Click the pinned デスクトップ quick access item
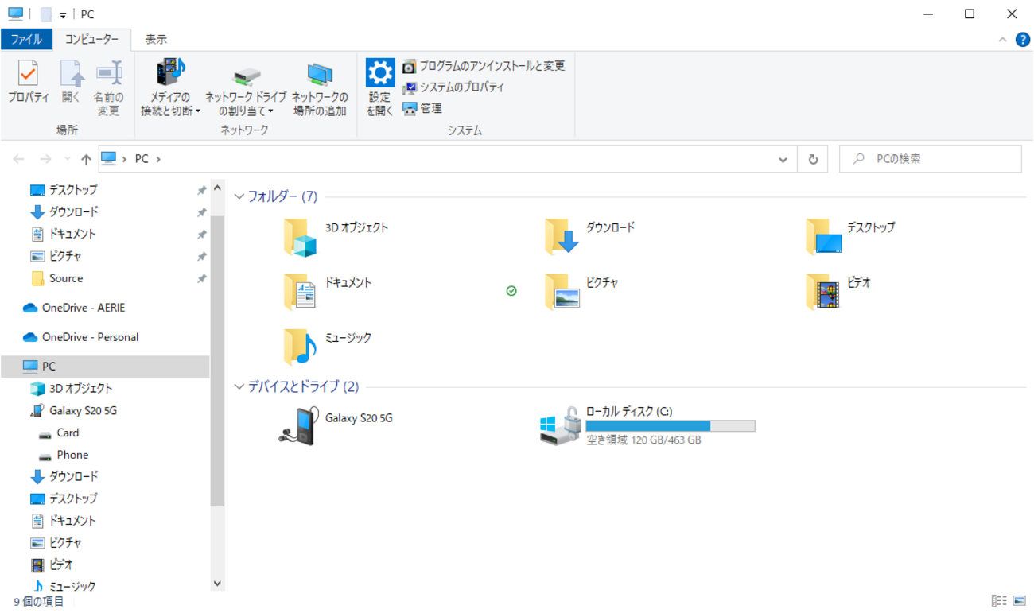 click(73, 190)
